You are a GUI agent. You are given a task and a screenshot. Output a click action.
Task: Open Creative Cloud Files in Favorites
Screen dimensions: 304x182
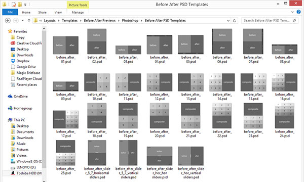pyautogui.click(x=26, y=43)
